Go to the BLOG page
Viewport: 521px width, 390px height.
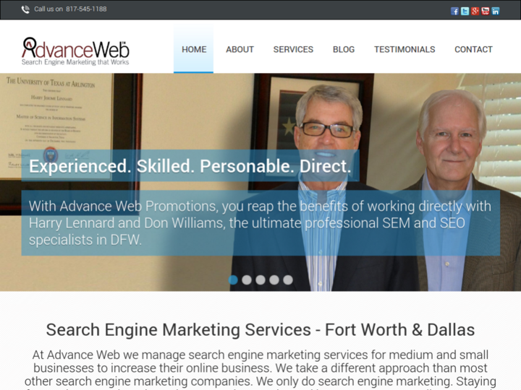[x=344, y=49]
